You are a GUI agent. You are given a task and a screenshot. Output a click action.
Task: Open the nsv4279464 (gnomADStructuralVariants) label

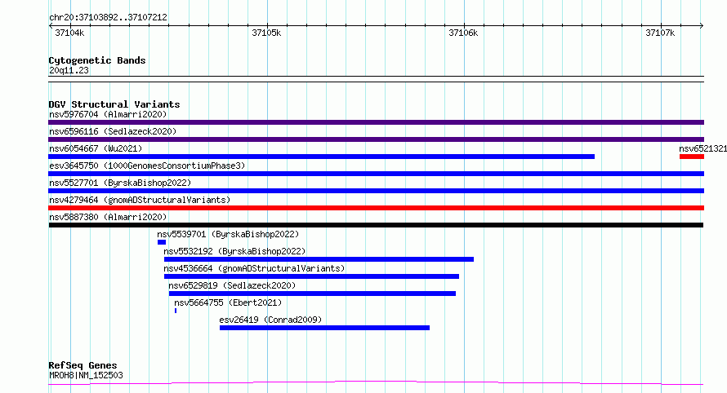coord(140,200)
